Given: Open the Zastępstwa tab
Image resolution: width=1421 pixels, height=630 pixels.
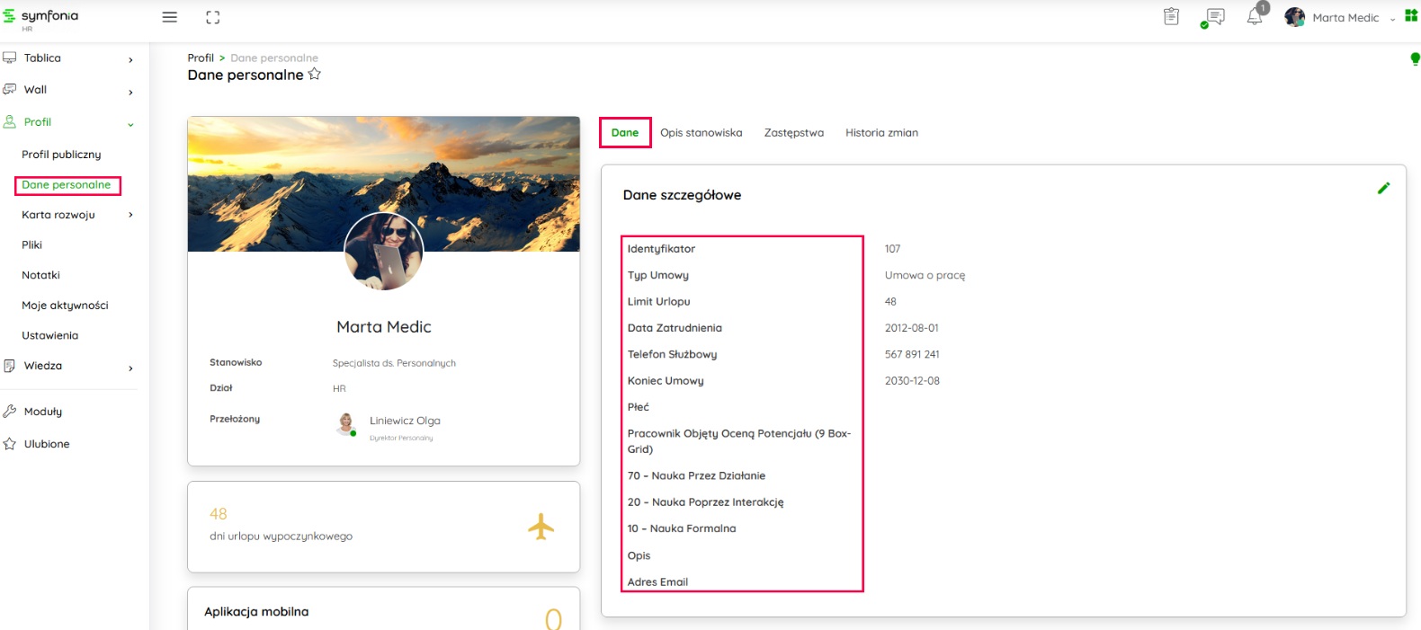Looking at the screenshot, I should coord(793,133).
